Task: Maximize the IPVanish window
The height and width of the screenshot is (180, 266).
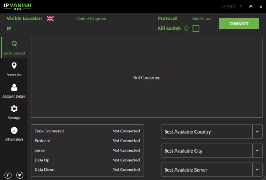Action: (x=251, y=6)
